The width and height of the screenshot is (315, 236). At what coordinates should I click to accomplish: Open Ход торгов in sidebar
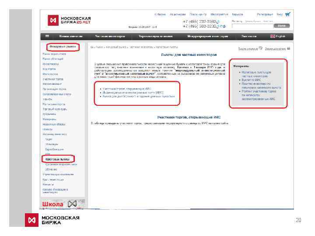pyautogui.click(x=49, y=69)
